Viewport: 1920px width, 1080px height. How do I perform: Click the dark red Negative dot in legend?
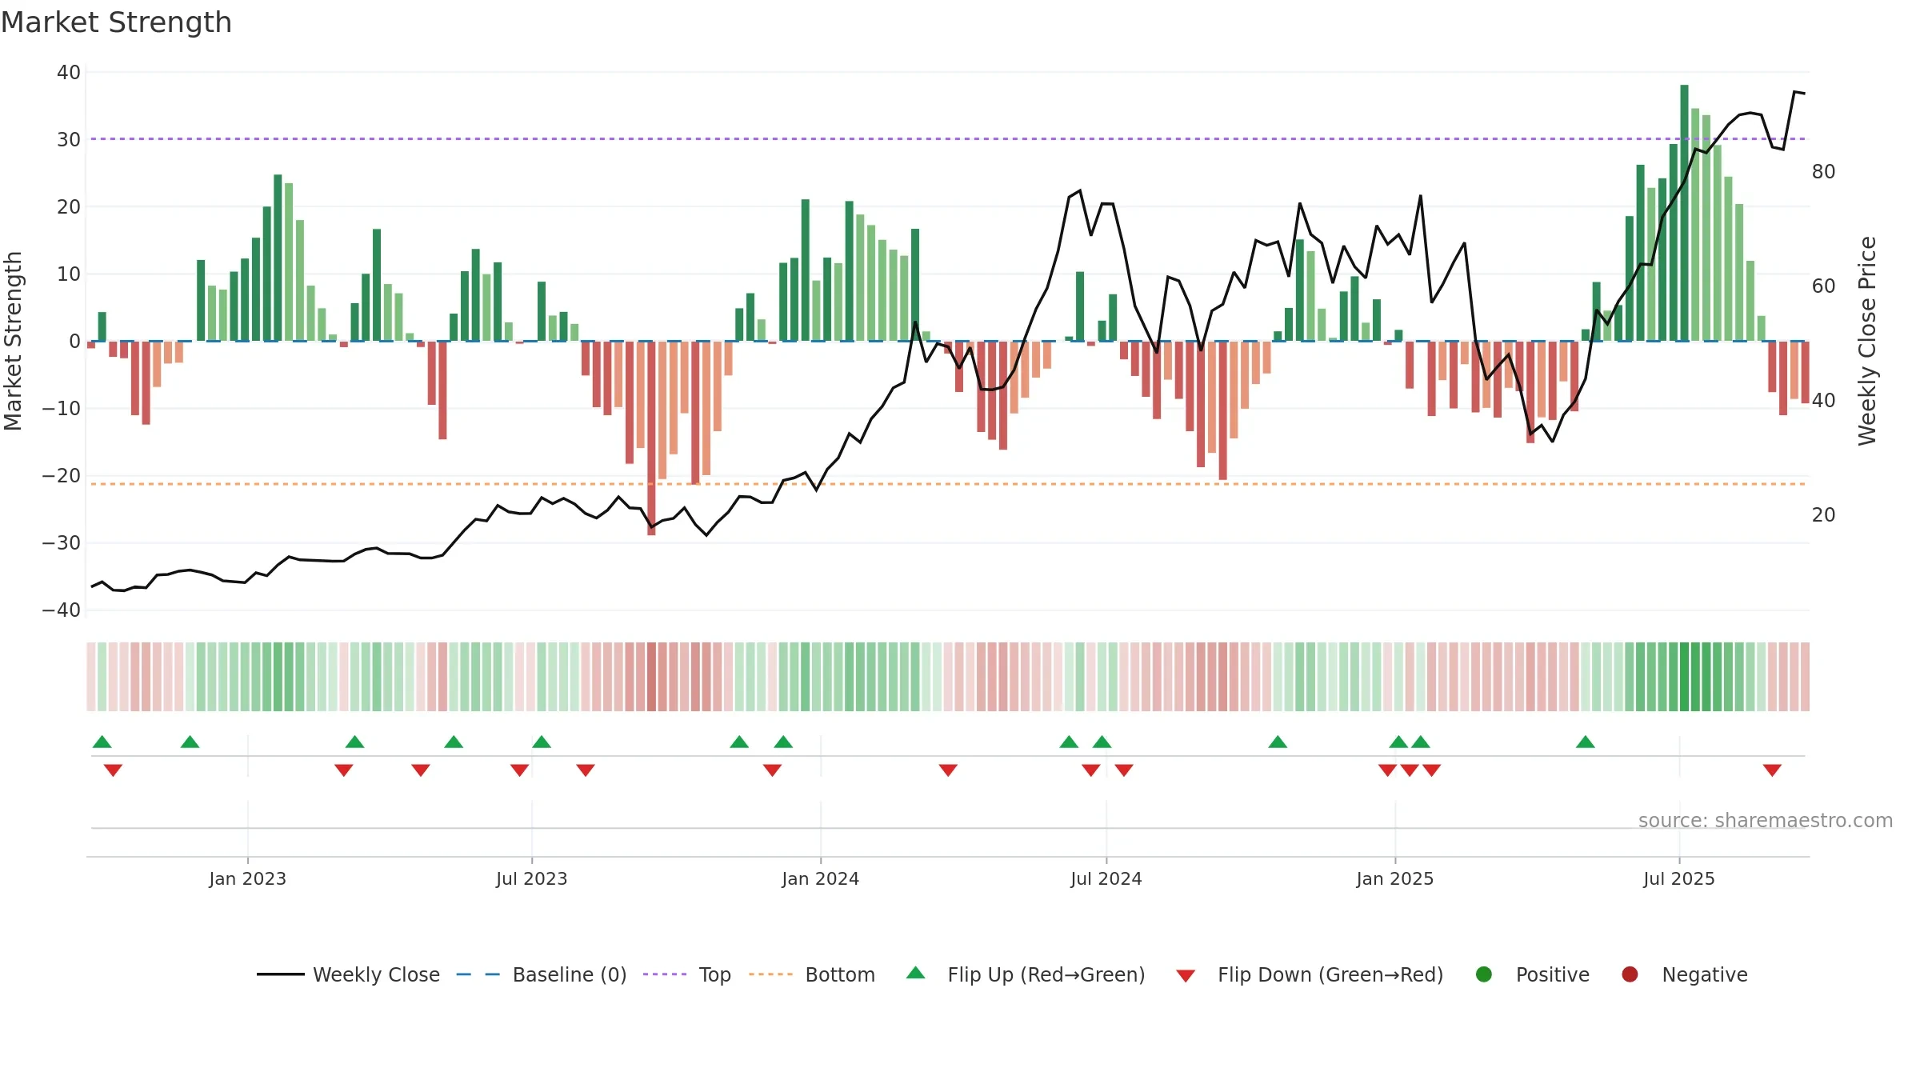(1630, 974)
